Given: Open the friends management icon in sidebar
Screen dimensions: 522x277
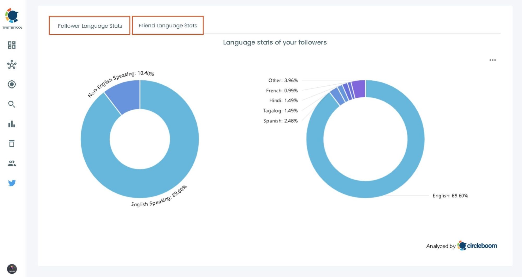Looking at the screenshot, I should point(11,164).
